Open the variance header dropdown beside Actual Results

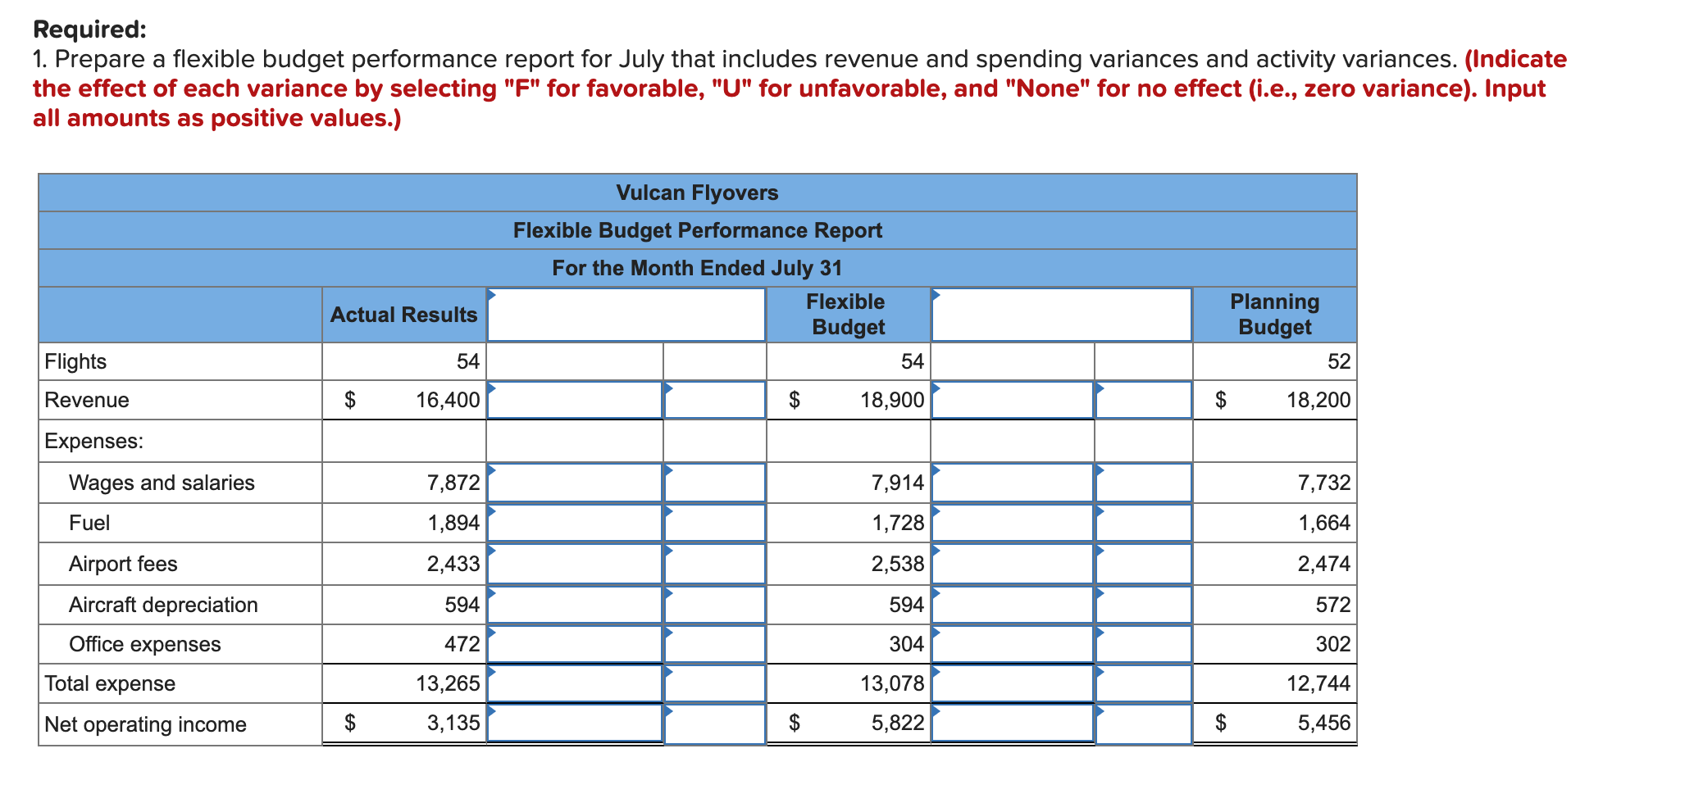point(626,315)
